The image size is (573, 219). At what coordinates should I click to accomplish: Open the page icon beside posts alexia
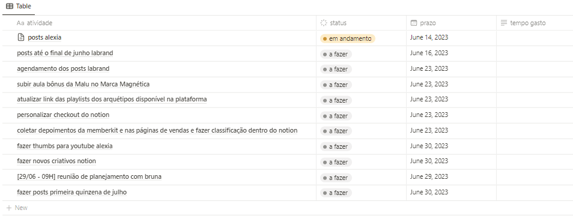(x=21, y=37)
